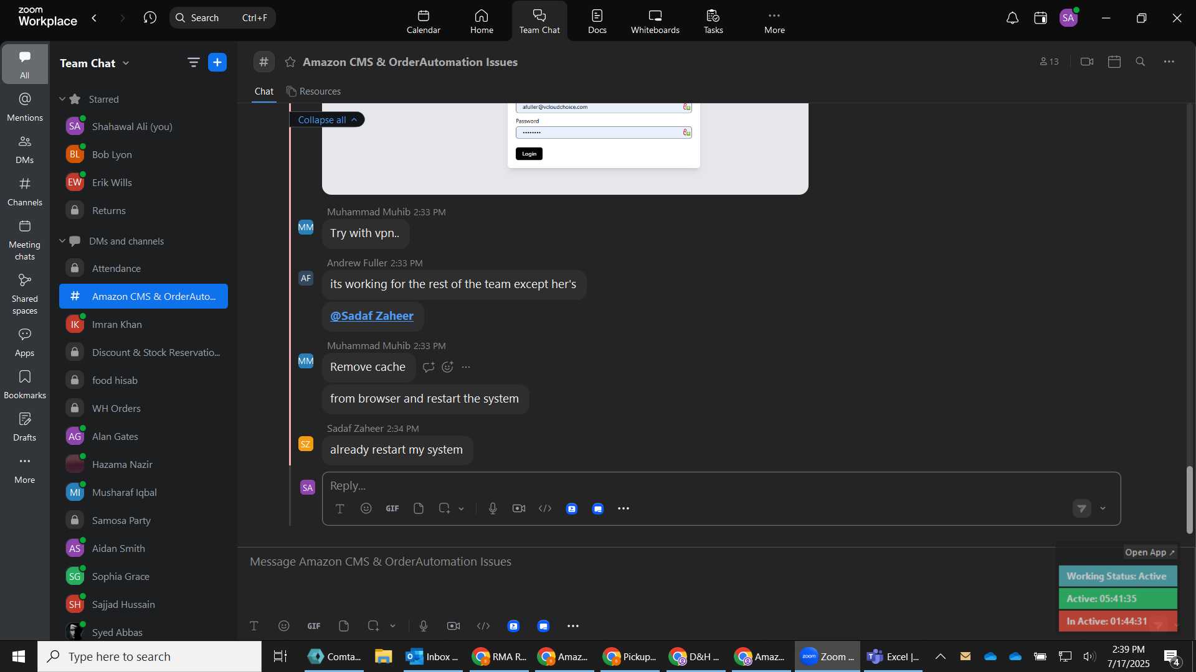Open Meeting chats in the sidebar

point(25,240)
